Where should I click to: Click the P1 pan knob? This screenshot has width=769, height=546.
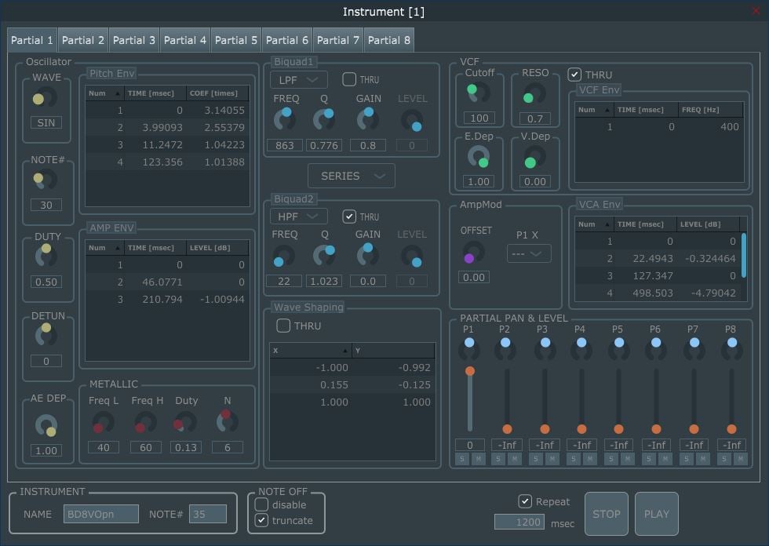click(x=469, y=349)
